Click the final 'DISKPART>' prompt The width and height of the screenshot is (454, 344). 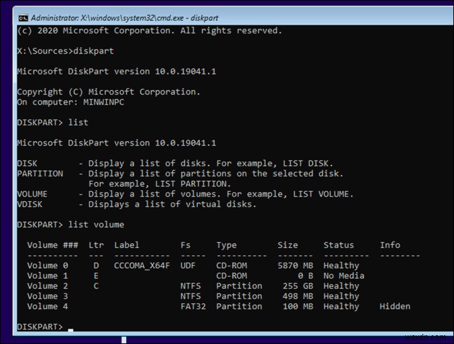pyautogui.click(x=40, y=327)
